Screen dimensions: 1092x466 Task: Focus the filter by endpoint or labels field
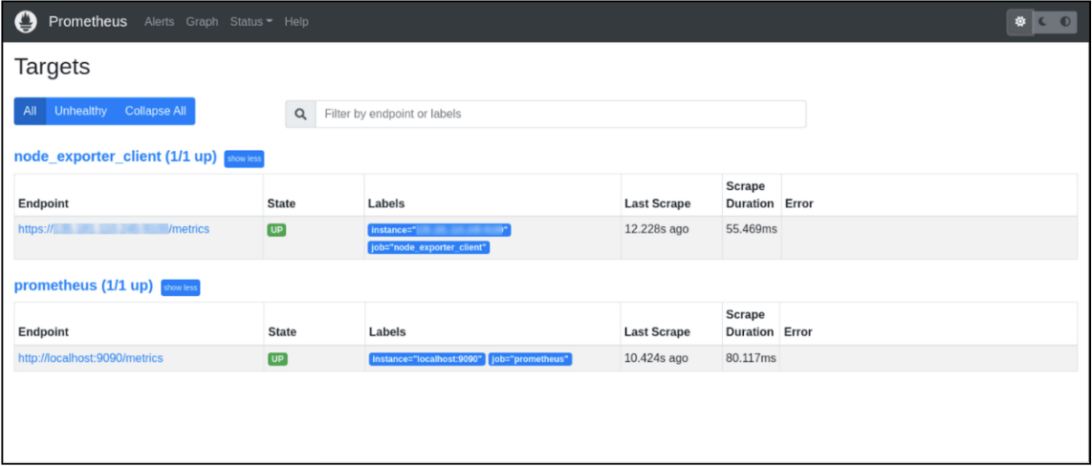pyautogui.click(x=560, y=114)
